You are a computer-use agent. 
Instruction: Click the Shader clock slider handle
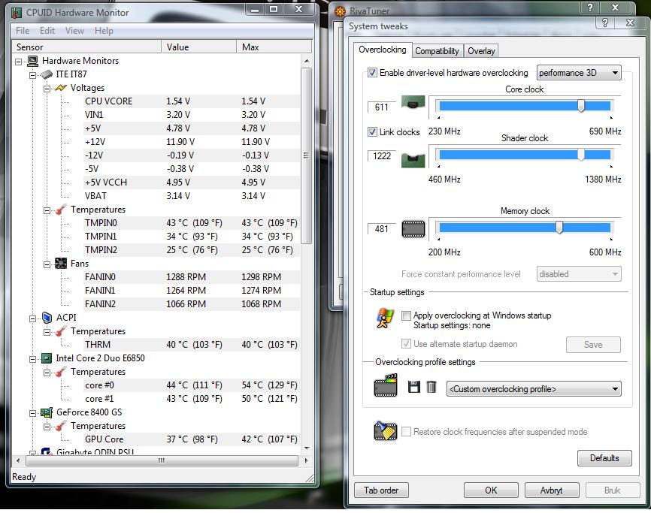pos(581,155)
